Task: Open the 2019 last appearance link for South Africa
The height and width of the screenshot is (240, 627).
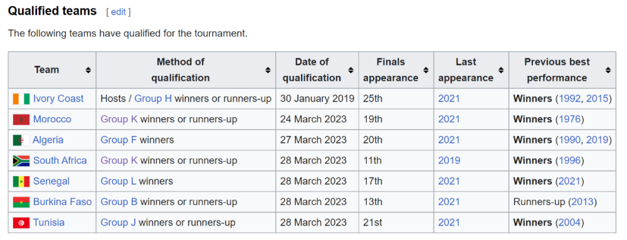Action: coord(449,160)
